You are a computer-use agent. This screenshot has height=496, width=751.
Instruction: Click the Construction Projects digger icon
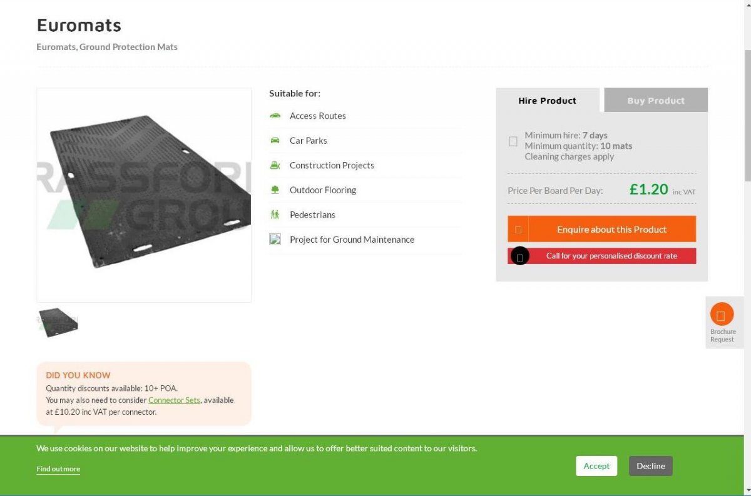[x=275, y=165]
